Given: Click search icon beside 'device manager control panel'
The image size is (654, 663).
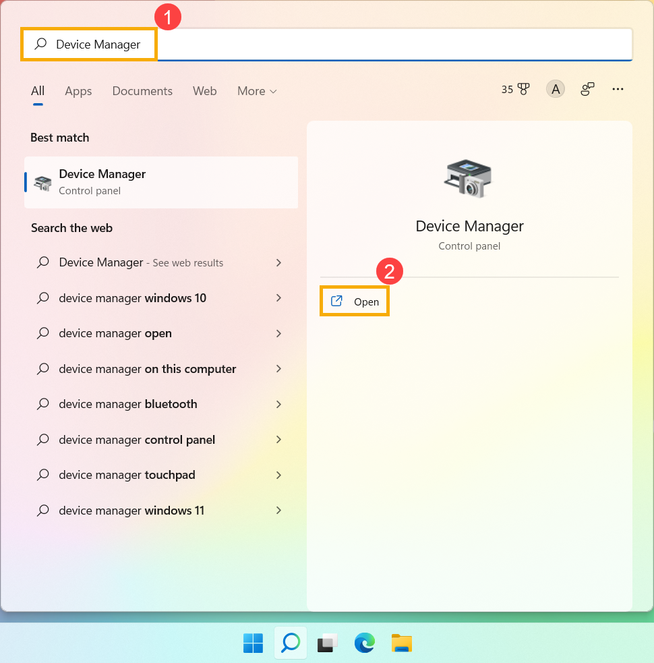Looking at the screenshot, I should (42, 440).
